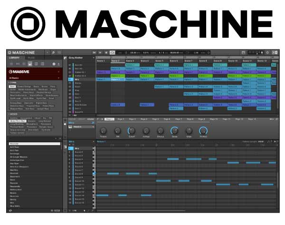Adjust the Cutoff knob

point(132,131)
